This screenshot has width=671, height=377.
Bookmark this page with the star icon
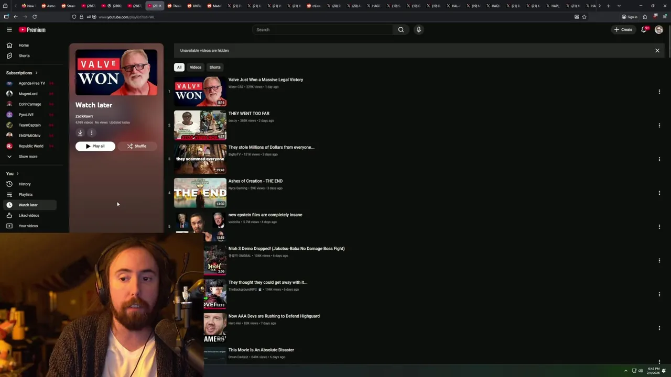[x=584, y=17]
